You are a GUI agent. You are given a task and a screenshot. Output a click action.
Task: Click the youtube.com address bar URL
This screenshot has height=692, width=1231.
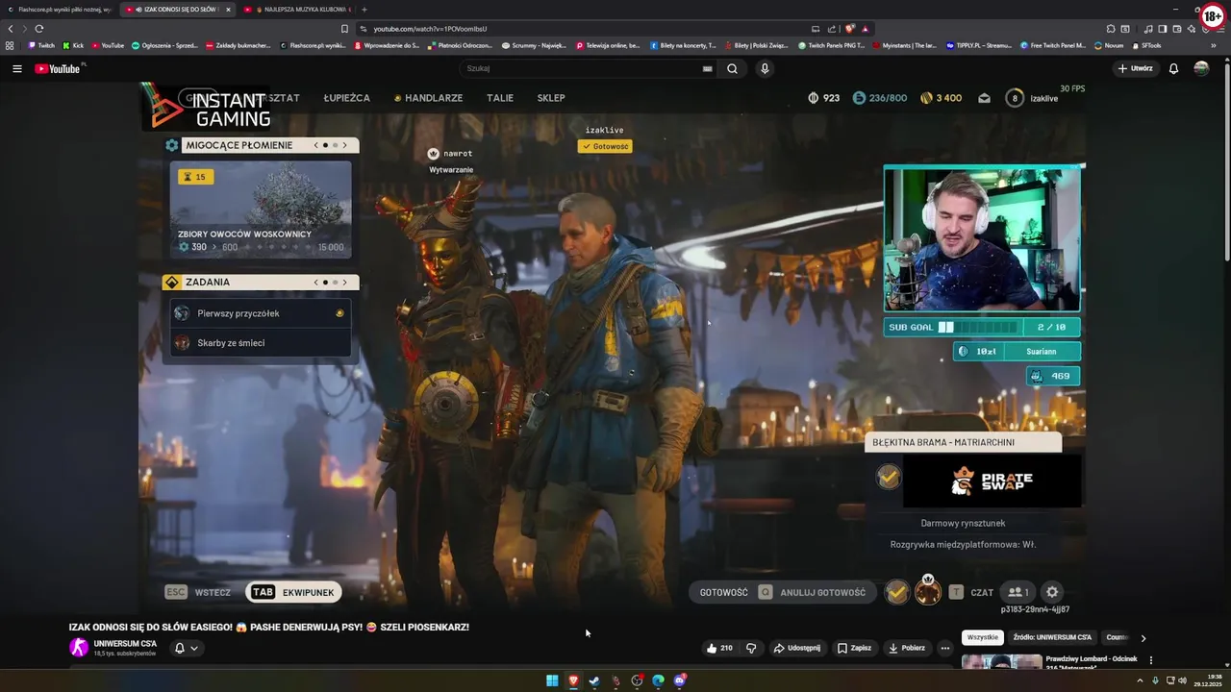pyautogui.click(x=430, y=29)
